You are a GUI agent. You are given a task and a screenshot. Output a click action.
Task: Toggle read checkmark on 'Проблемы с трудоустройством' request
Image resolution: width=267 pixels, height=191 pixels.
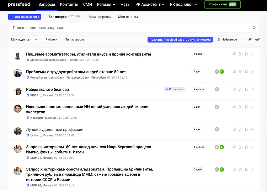tap(252, 72)
